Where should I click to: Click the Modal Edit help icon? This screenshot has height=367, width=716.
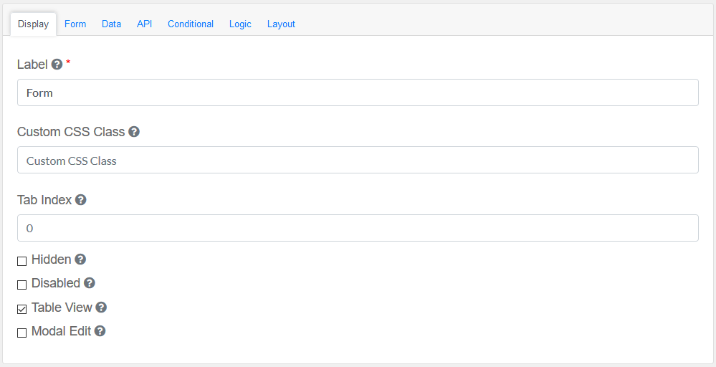point(100,331)
